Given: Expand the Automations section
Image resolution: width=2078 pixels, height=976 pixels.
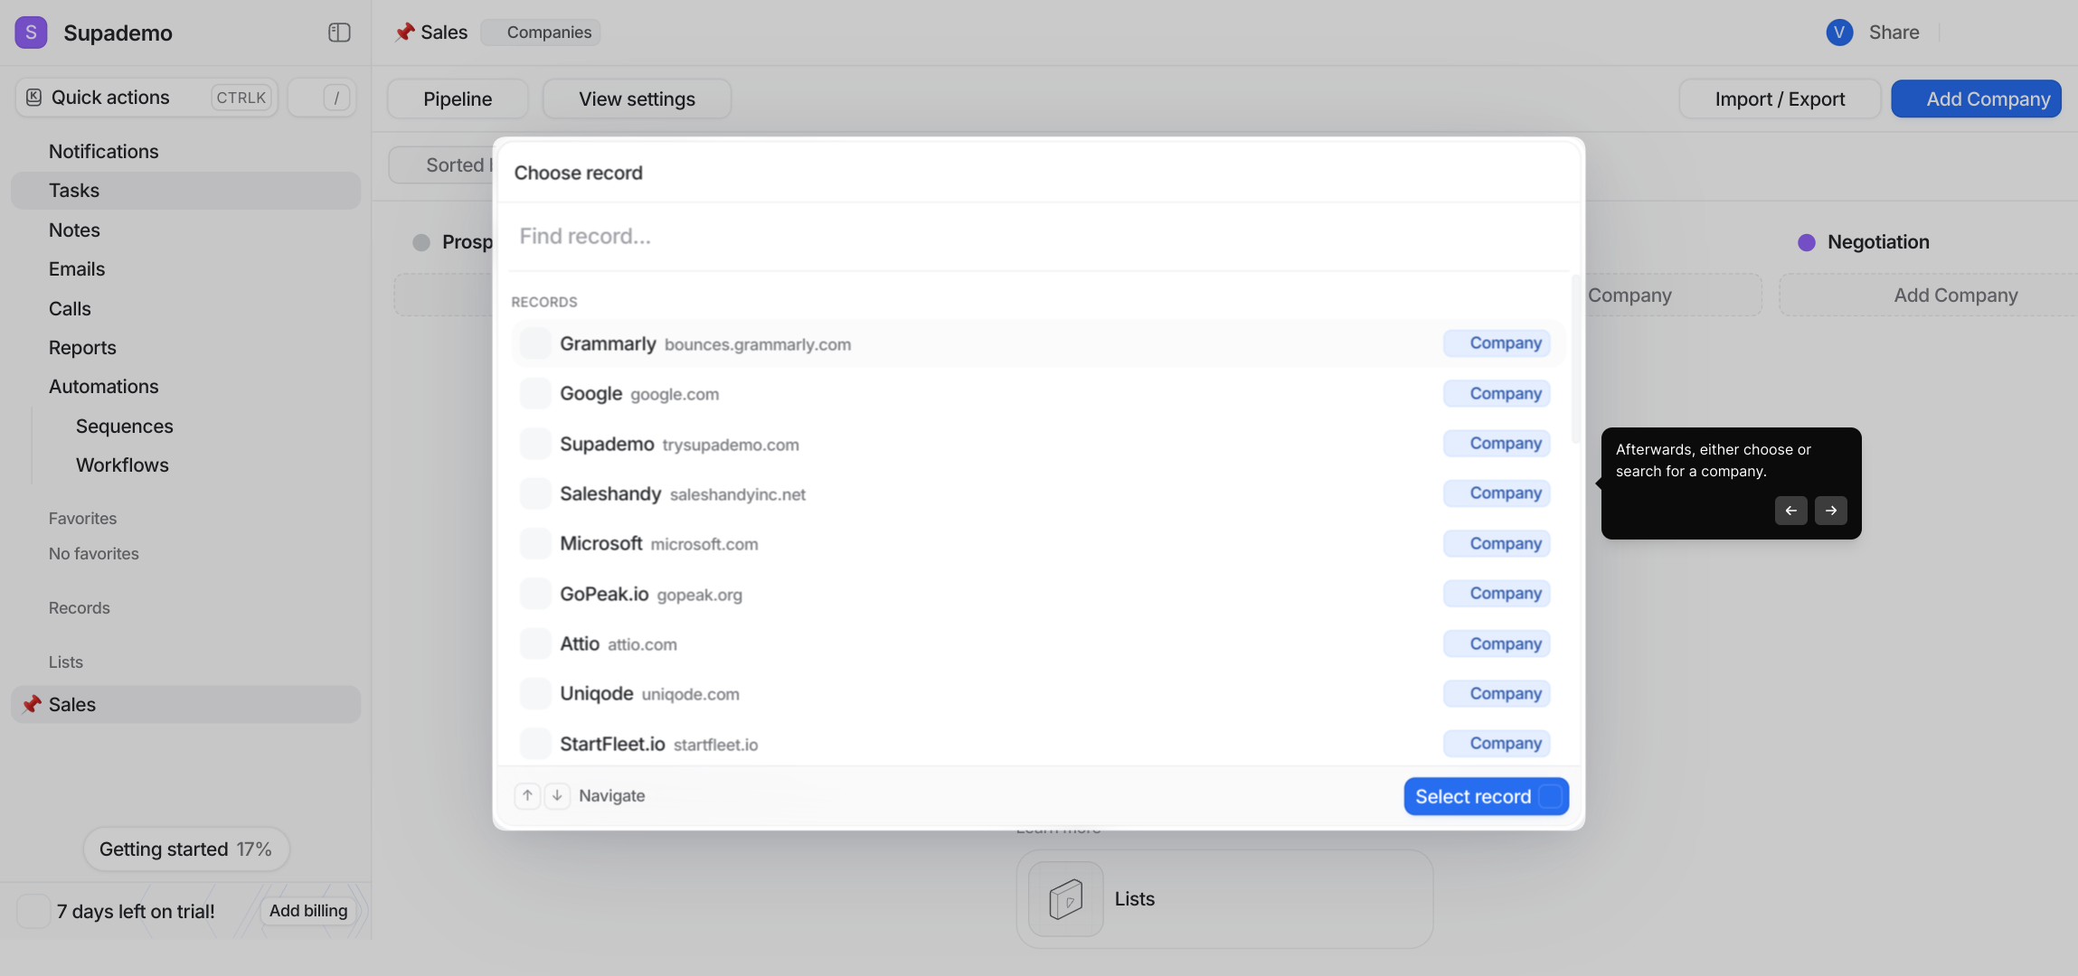Looking at the screenshot, I should [x=103, y=387].
